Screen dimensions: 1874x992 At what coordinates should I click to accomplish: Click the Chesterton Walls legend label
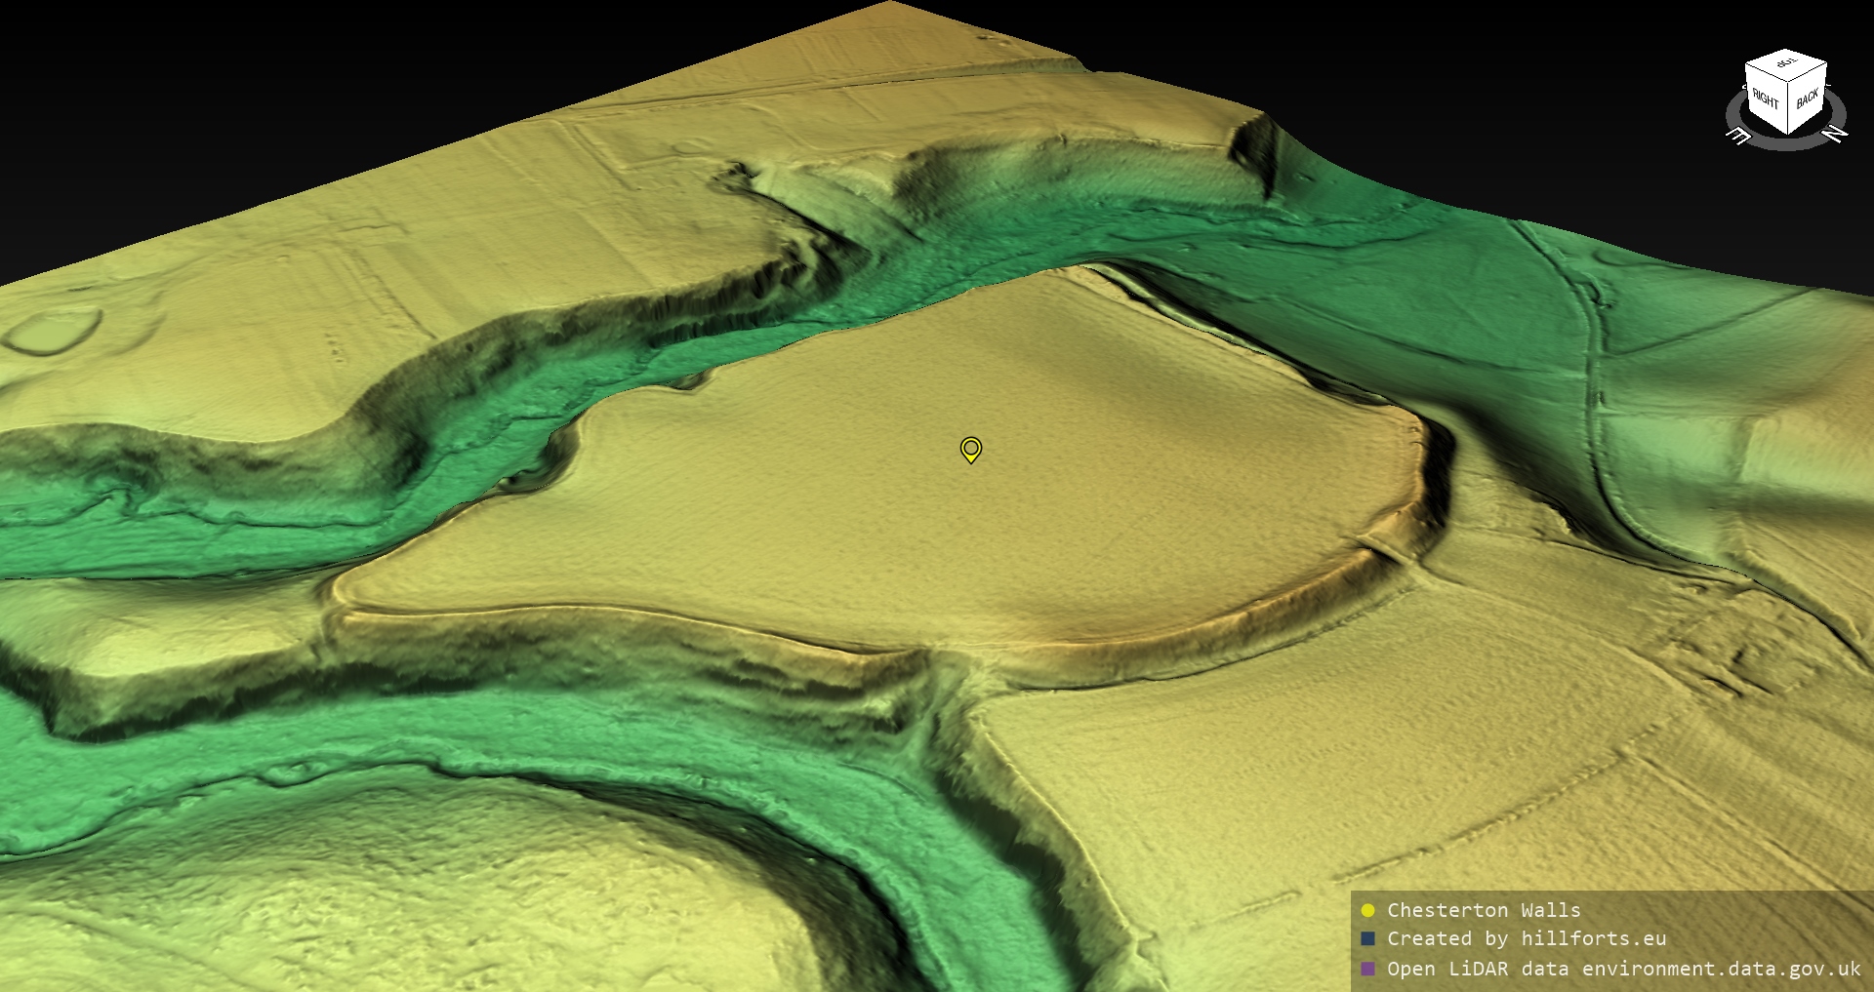click(1483, 910)
